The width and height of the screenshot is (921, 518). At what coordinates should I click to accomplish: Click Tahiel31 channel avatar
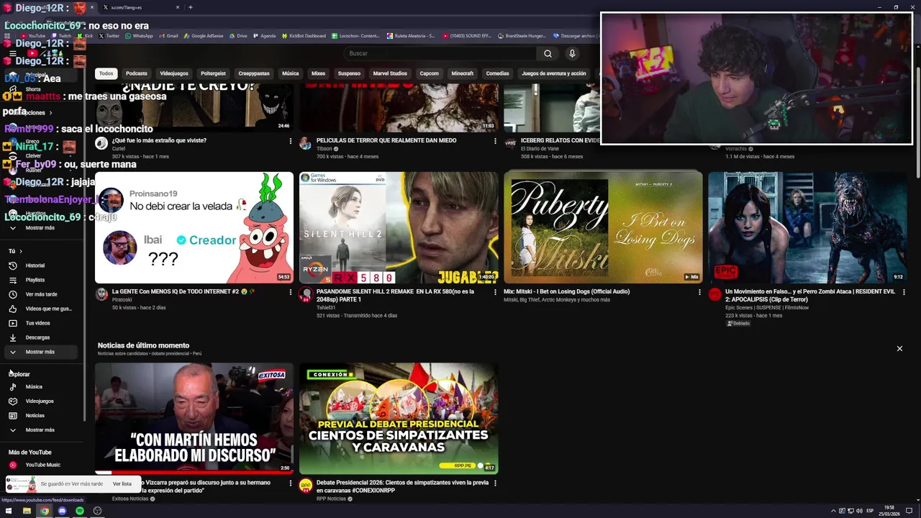pos(306,294)
